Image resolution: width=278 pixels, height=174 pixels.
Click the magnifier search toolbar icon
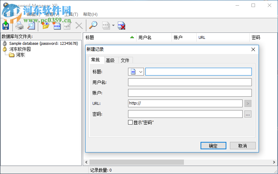[x=93, y=25]
